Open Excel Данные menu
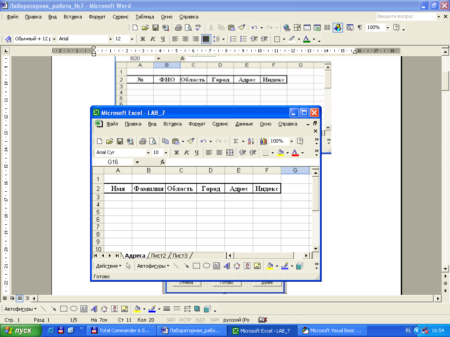The width and height of the screenshot is (450, 337). pos(244,124)
